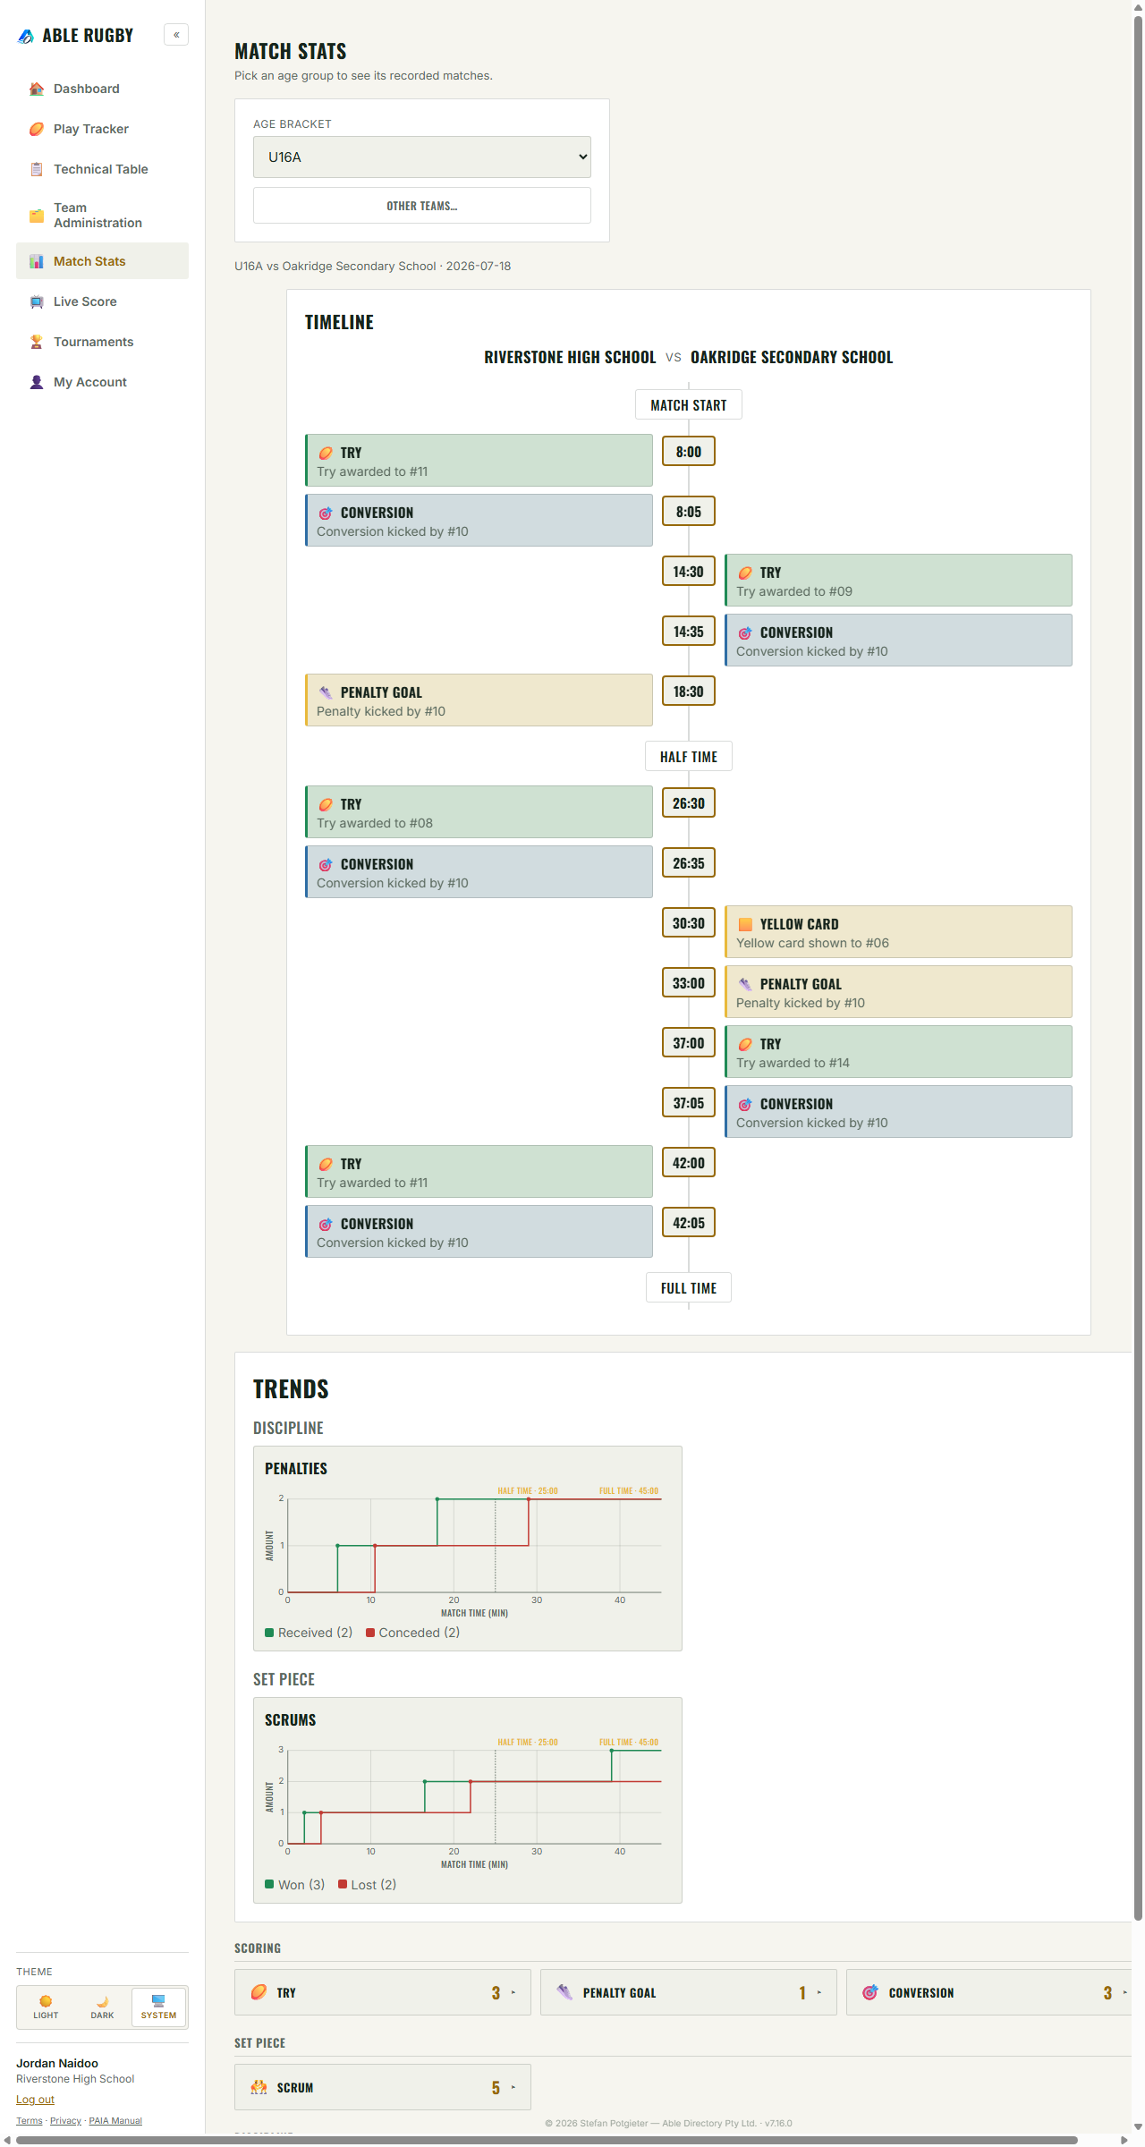This screenshot has width=1145, height=2147.
Task: Expand the Try scoring card arrow
Action: point(513,1992)
